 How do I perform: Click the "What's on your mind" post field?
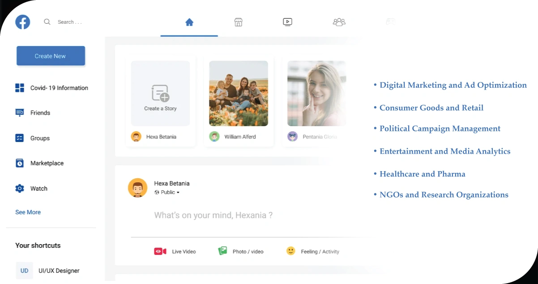213,215
